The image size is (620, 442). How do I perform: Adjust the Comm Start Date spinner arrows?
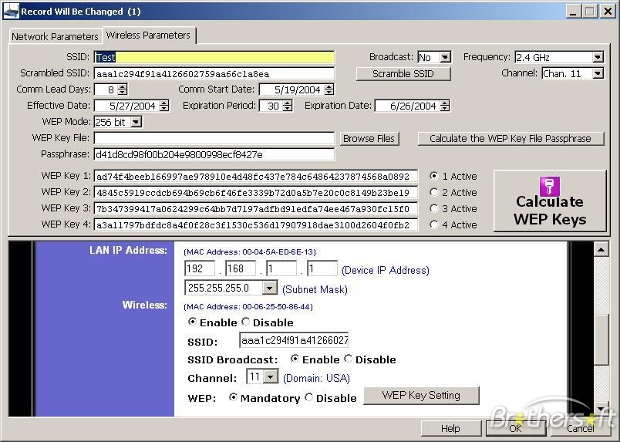329,89
